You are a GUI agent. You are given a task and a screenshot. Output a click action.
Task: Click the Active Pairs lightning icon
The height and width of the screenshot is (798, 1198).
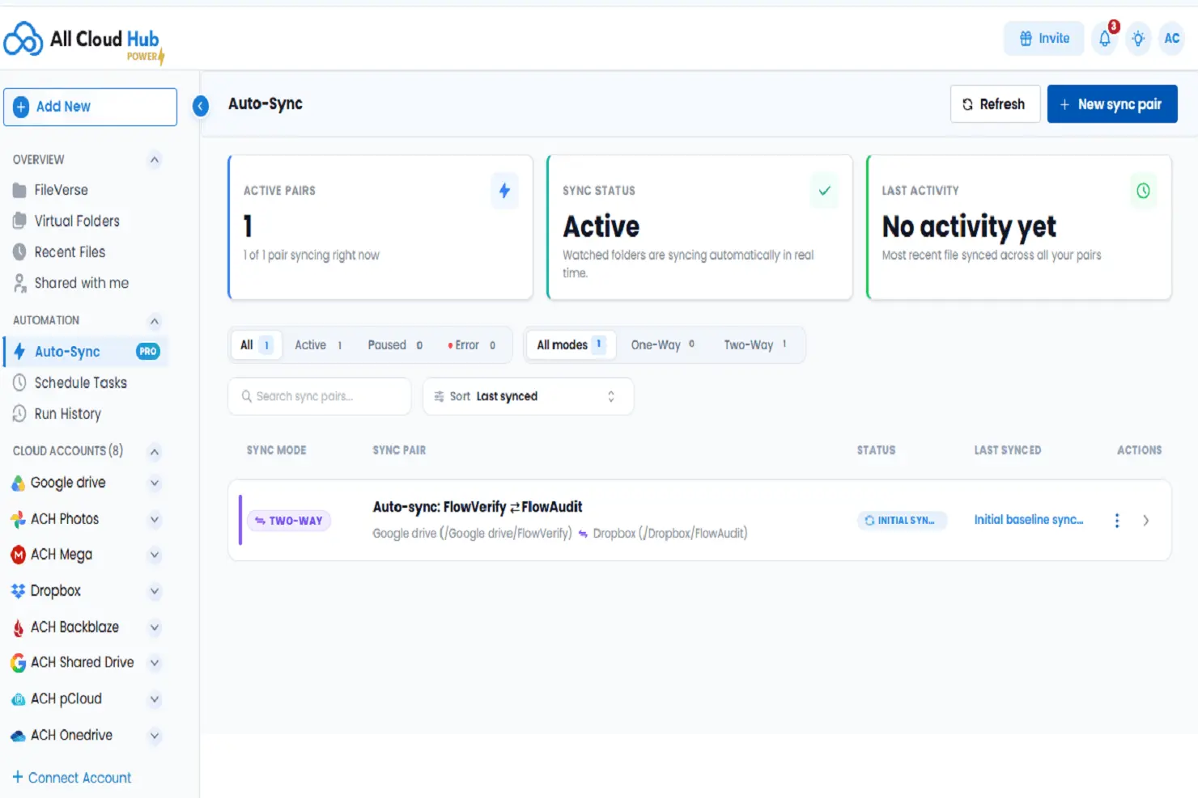tap(504, 191)
